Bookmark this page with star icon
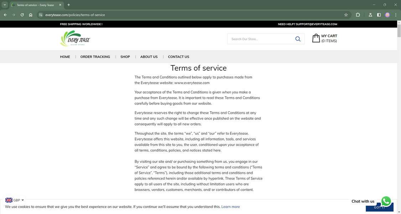The height and width of the screenshot is (214, 401). point(346,15)
